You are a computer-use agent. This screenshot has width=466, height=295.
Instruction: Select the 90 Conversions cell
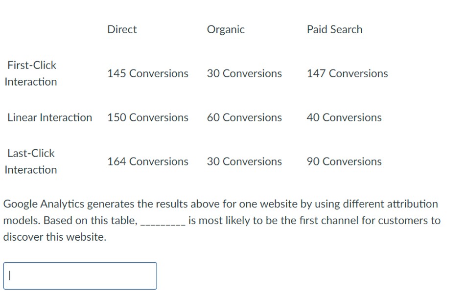click(344, 161)
